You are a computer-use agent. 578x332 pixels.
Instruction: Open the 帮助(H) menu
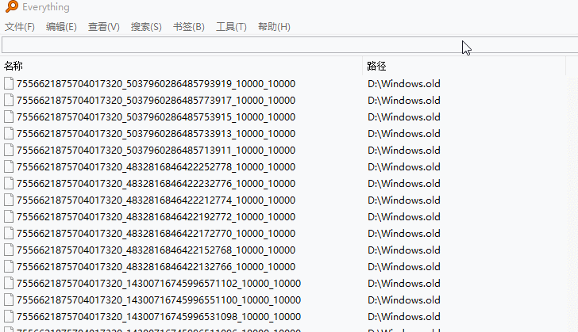pyautogui.click(x=274, y=27)
